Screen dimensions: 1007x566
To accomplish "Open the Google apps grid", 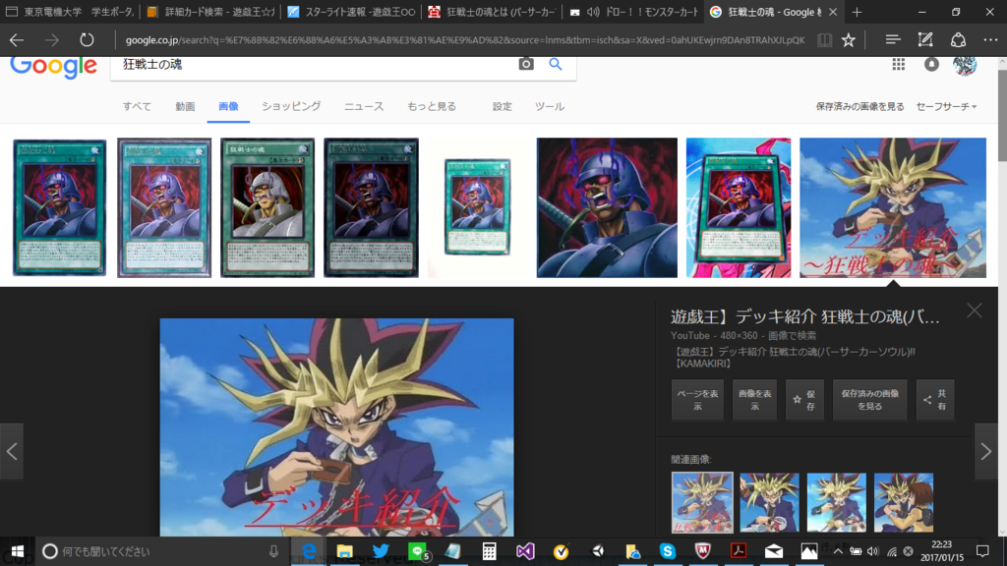I will pos(899,64).
